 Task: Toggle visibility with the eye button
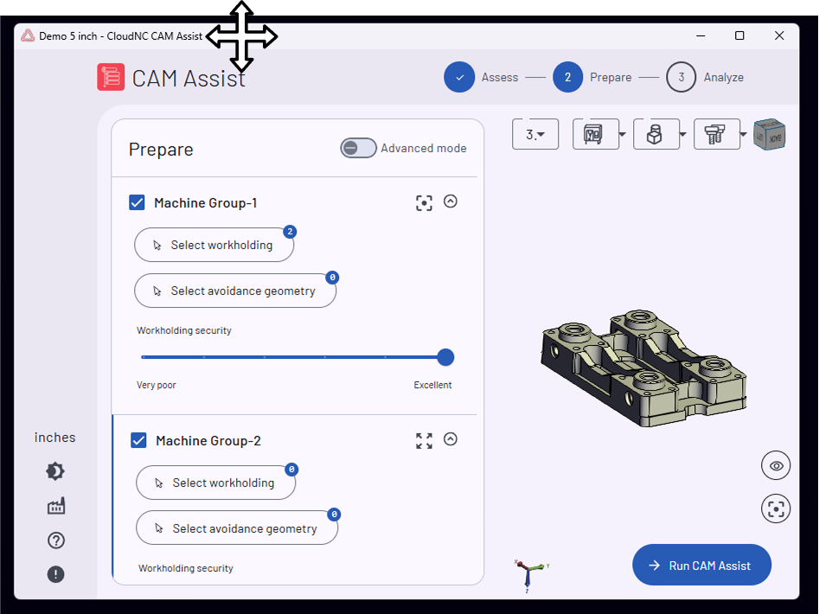click(776, 465)
